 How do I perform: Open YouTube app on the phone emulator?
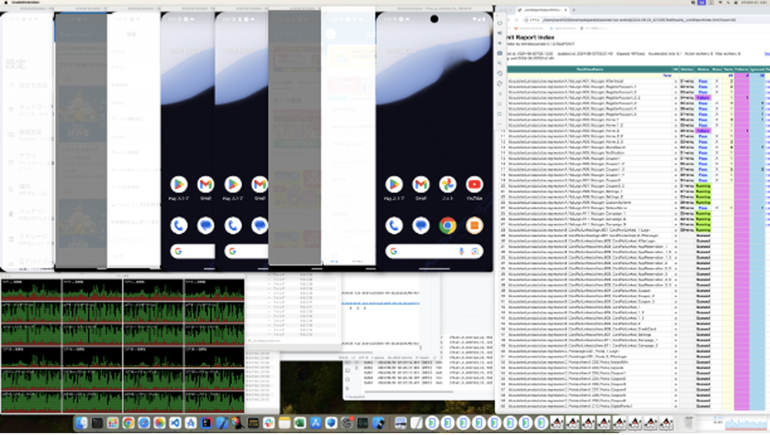click(x=474, y=185)
